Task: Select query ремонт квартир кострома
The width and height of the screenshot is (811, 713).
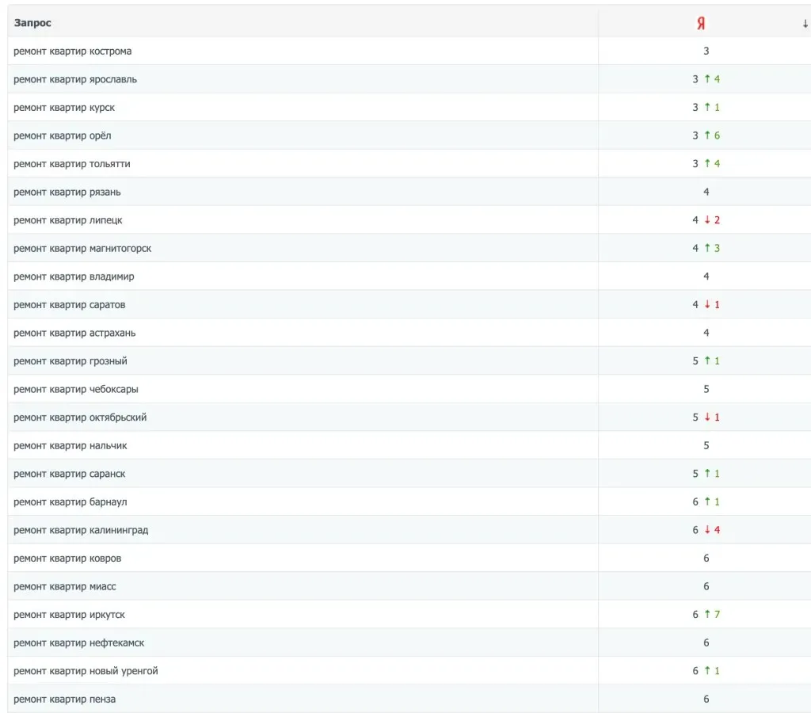Action: (72, 51)
